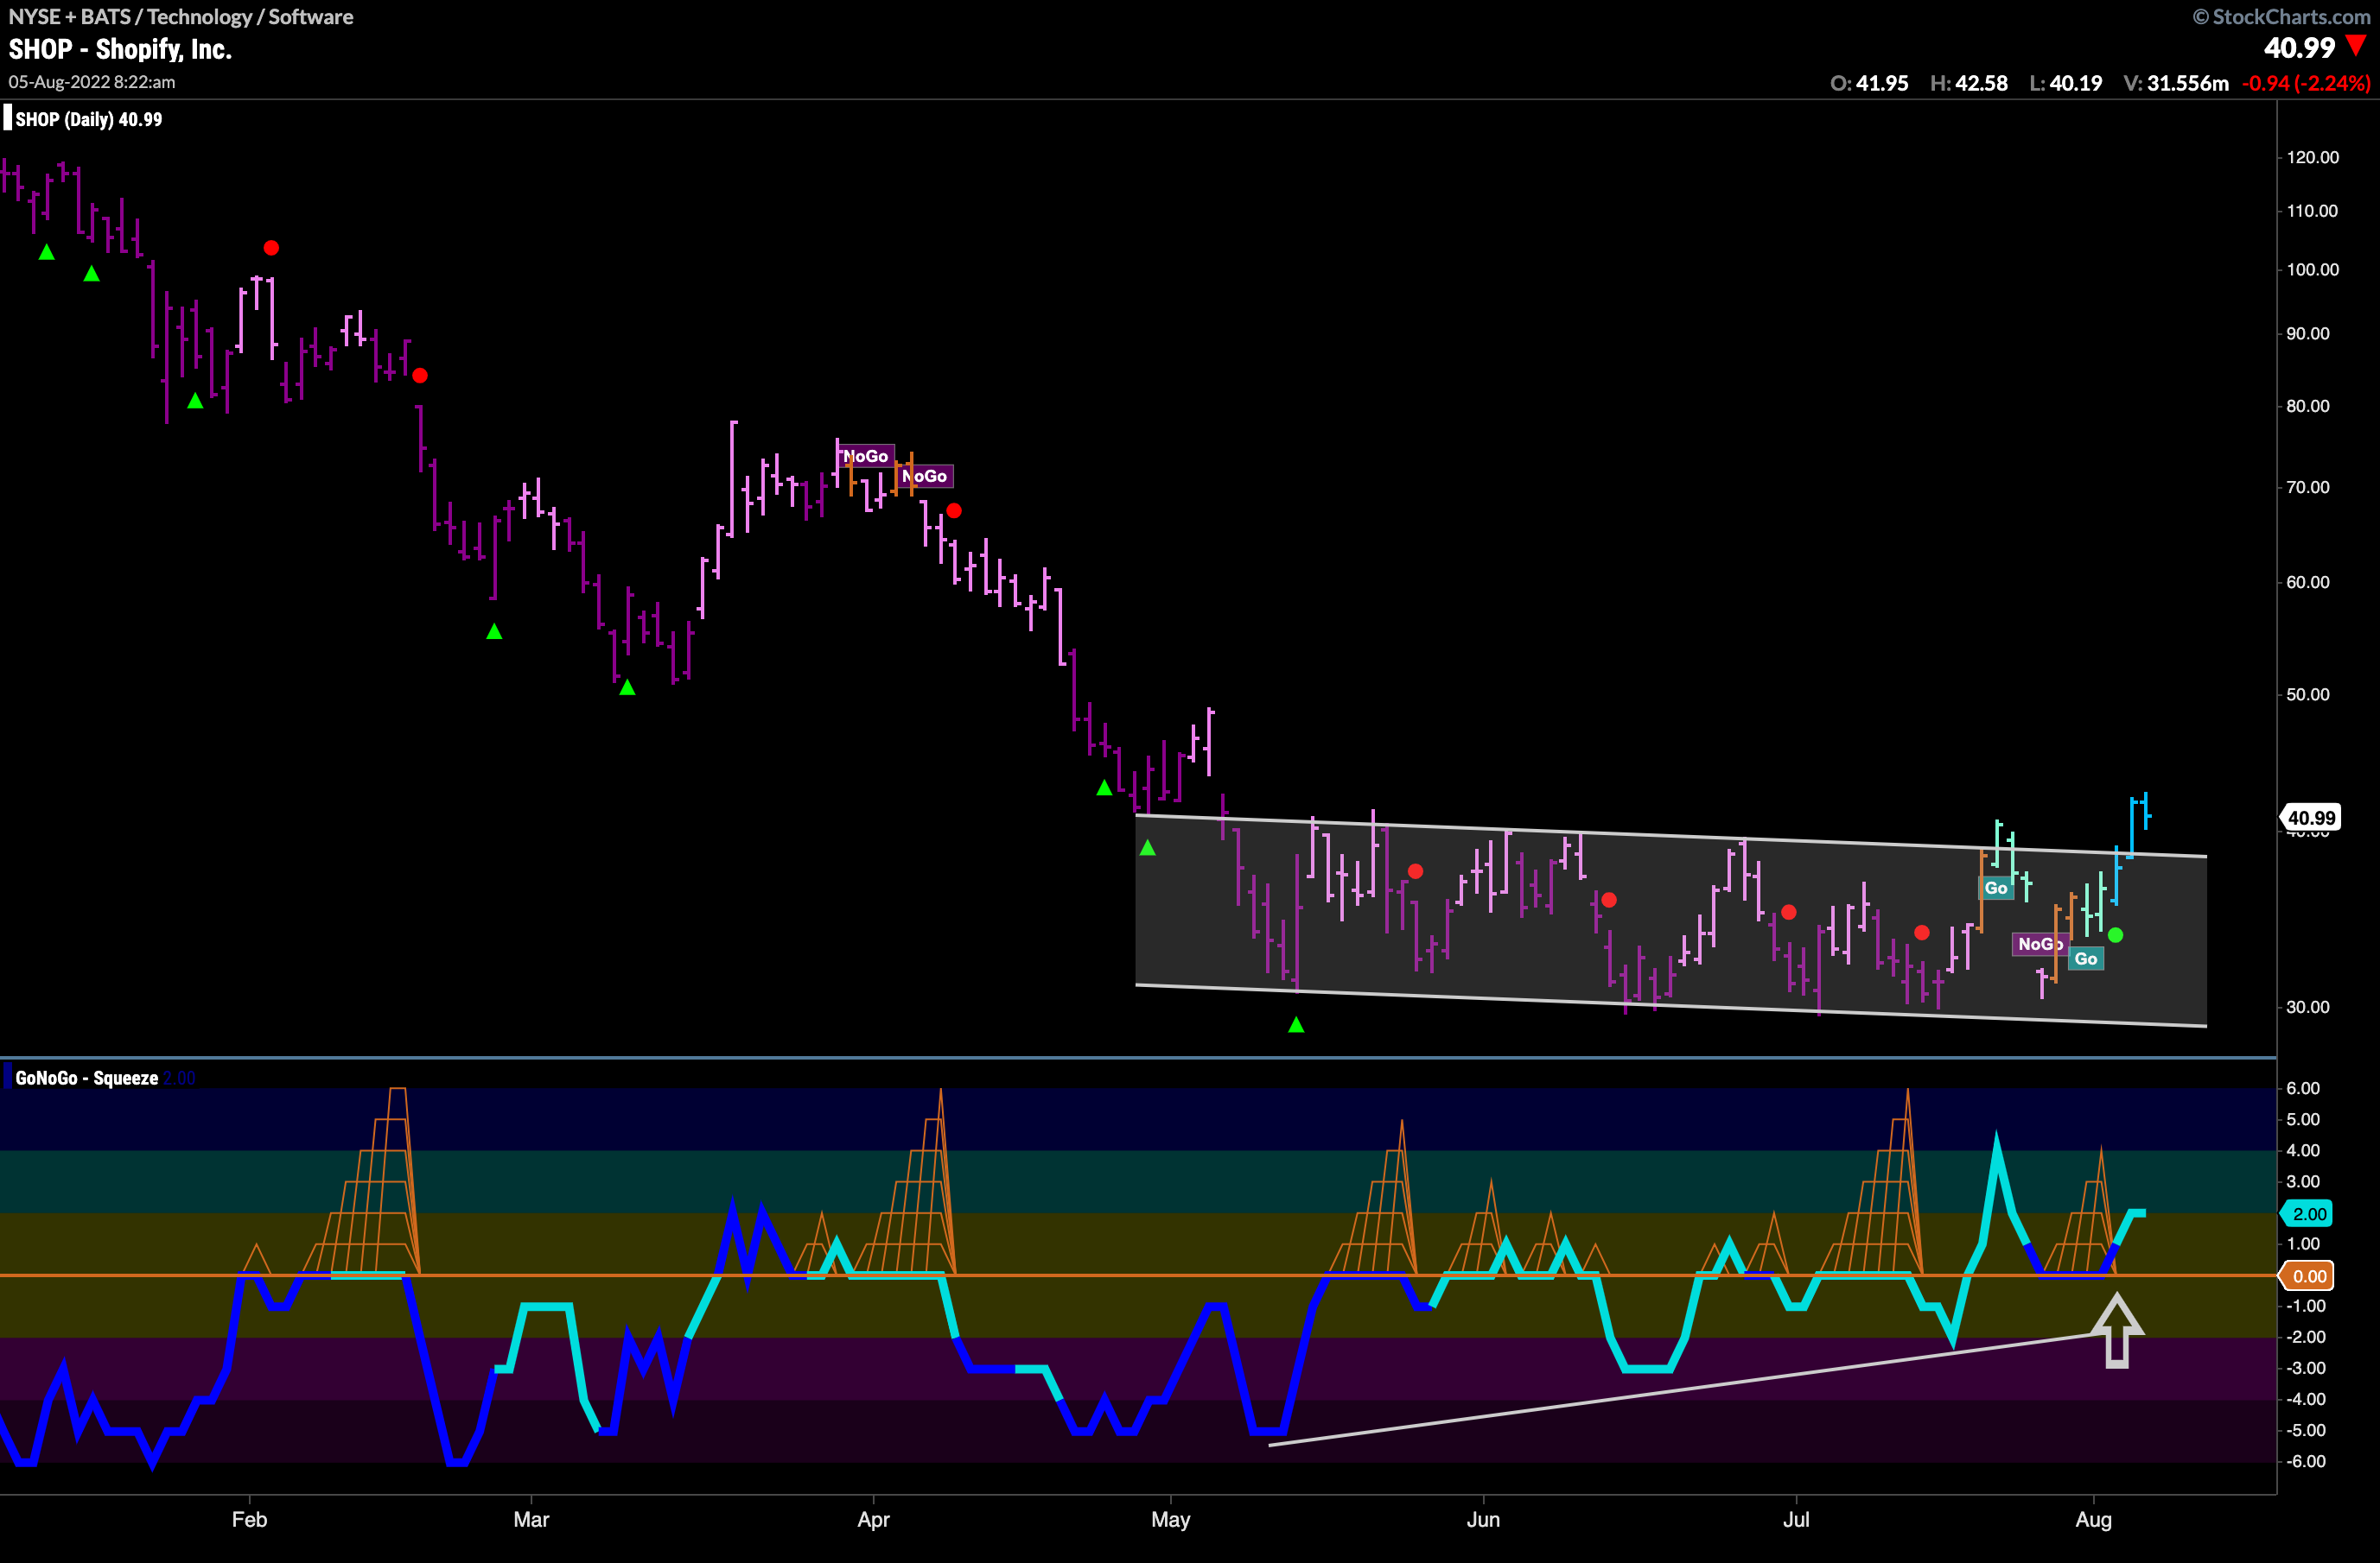This screenshot has height=1563, width=2380.
Task: Click the lower Go label near August
Action: (2086, 959)
